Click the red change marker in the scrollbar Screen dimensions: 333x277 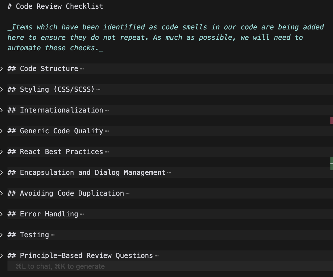point(332,120)
